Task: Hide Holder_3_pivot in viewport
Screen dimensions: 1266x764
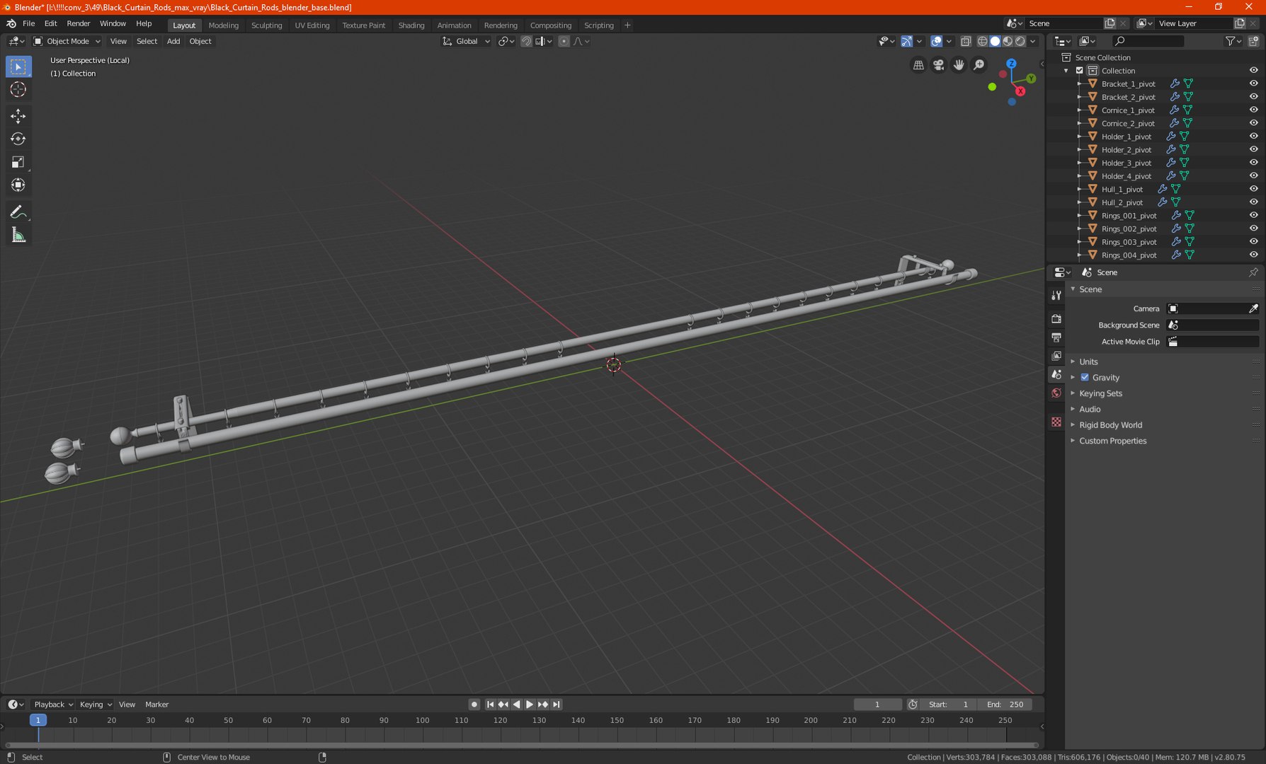Action: (x=1253, y=163)
